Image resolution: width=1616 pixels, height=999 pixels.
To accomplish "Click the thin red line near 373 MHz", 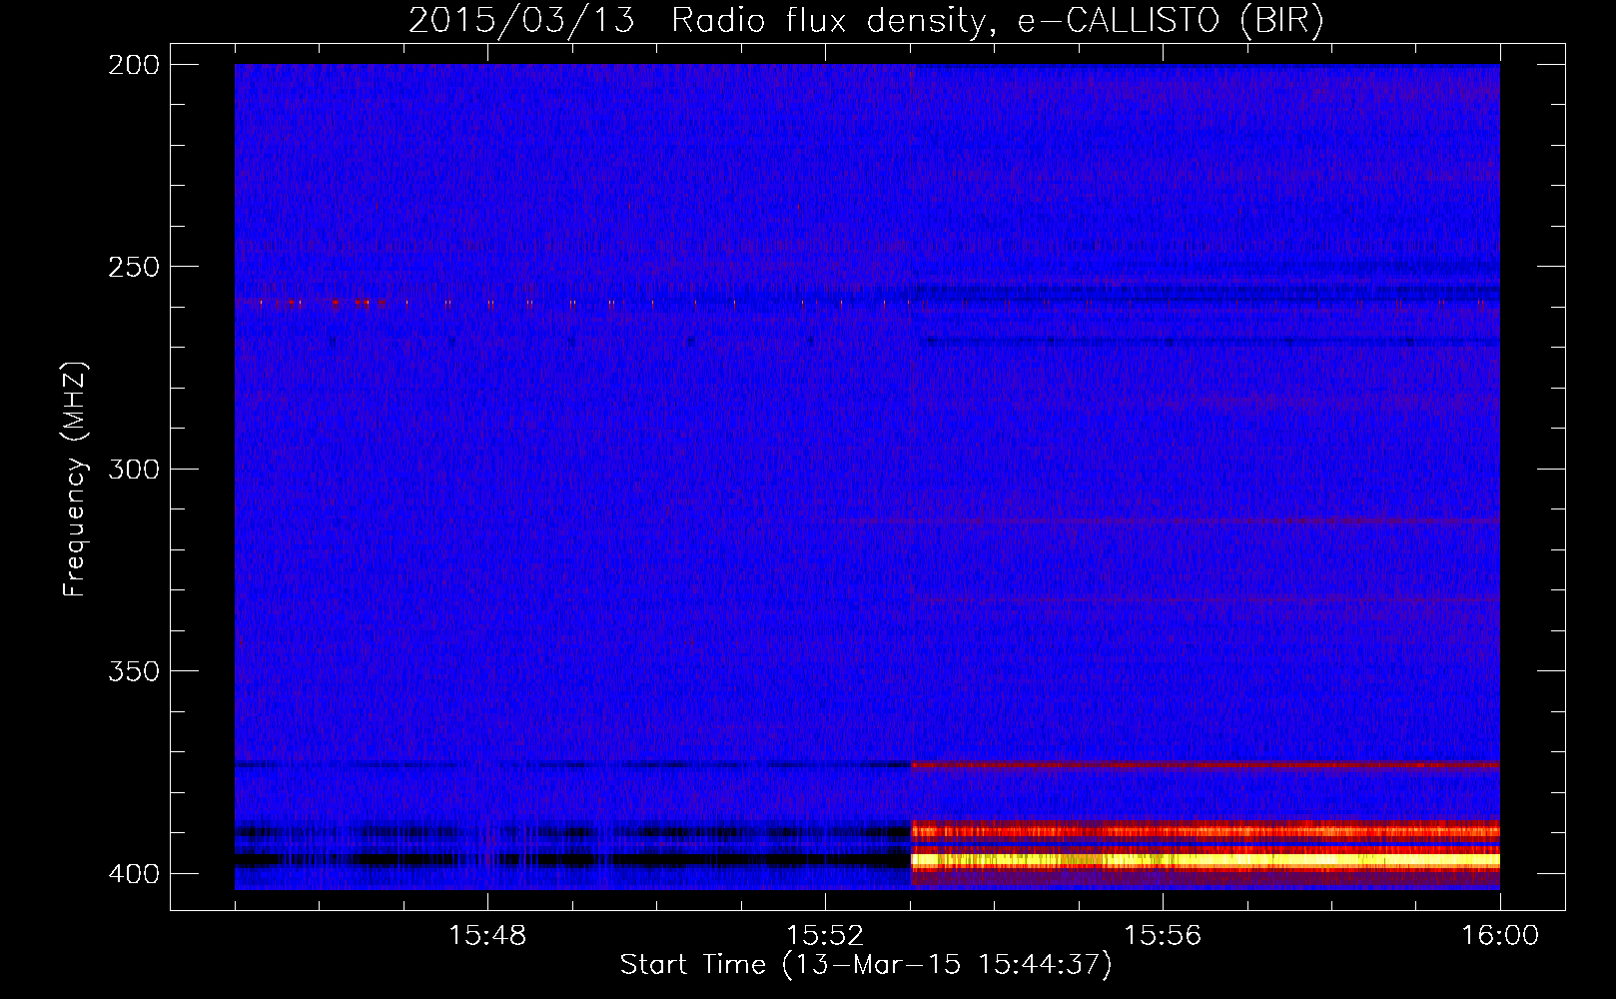I will [x=1206, y=765].
